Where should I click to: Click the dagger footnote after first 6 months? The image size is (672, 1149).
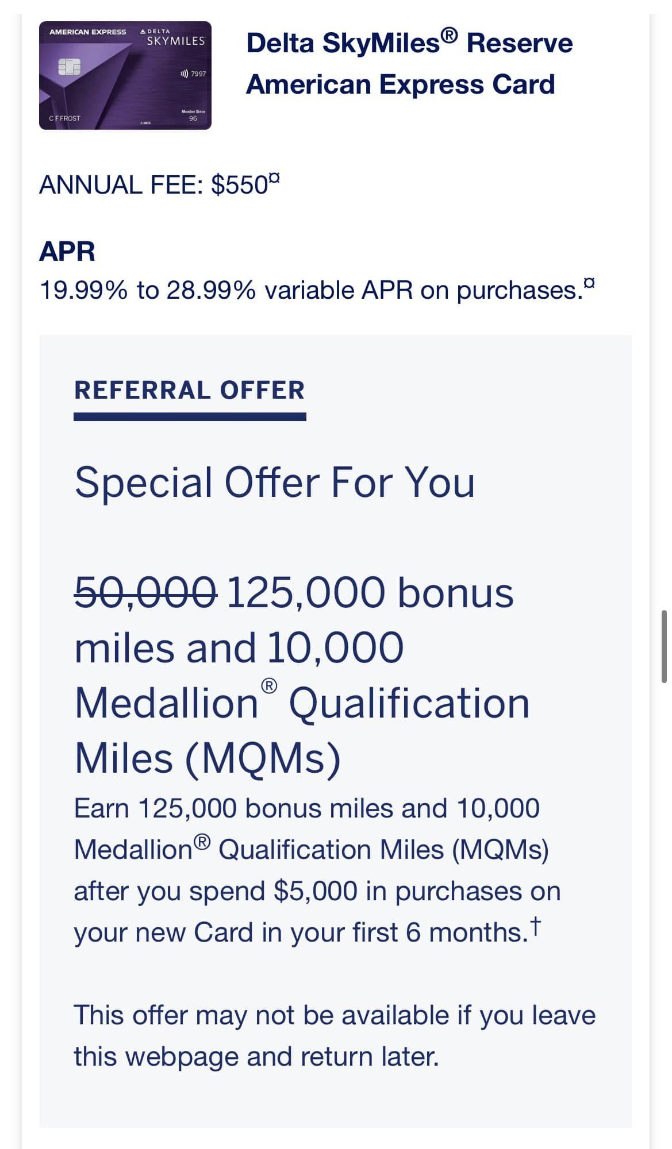tap(535, 924)
